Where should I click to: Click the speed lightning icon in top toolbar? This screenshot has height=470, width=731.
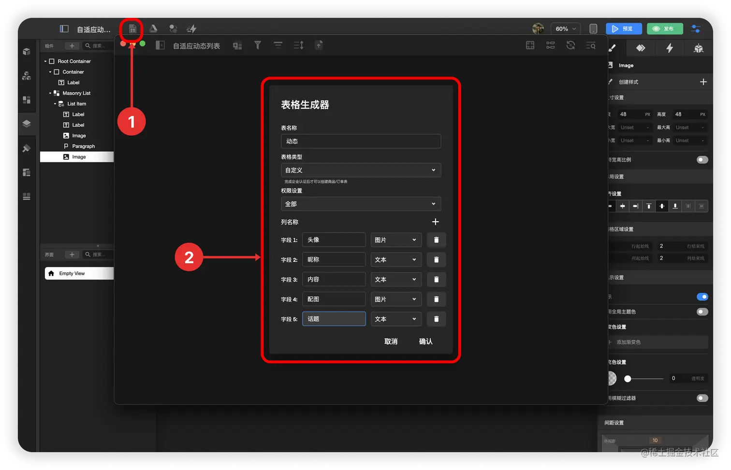coord(191,29)
